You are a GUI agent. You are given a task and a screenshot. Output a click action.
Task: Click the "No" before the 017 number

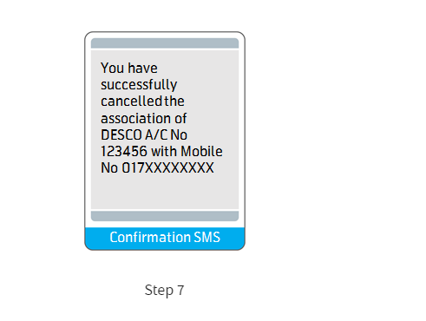click(109, 168)
